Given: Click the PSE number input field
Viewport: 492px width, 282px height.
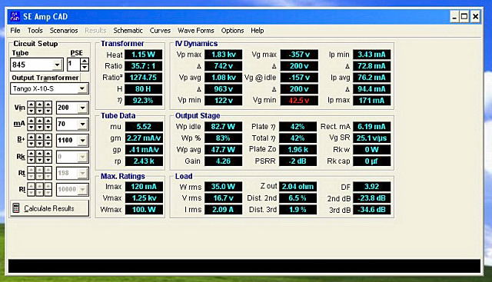Looking at the screenshot, I should pos(74,65).
